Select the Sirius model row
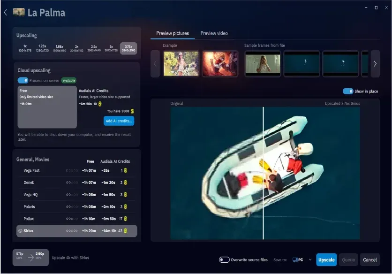Image resolution: width=392 pixels, height=274 pixels. (77, 231)
